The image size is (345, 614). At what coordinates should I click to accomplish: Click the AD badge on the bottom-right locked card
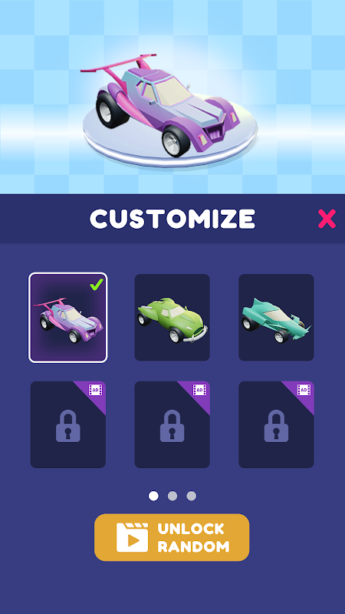304,390
